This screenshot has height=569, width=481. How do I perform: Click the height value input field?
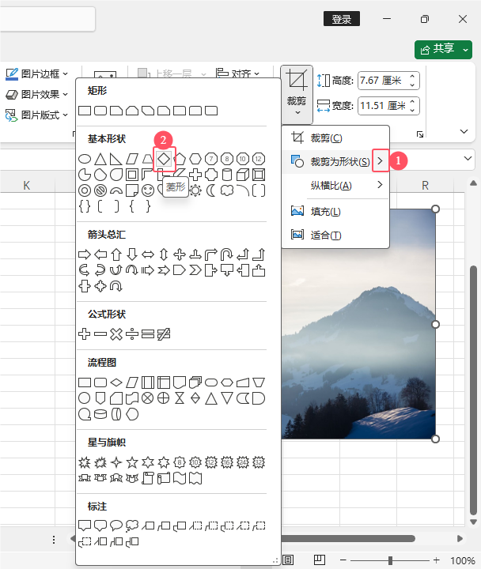tap(383, 80)
